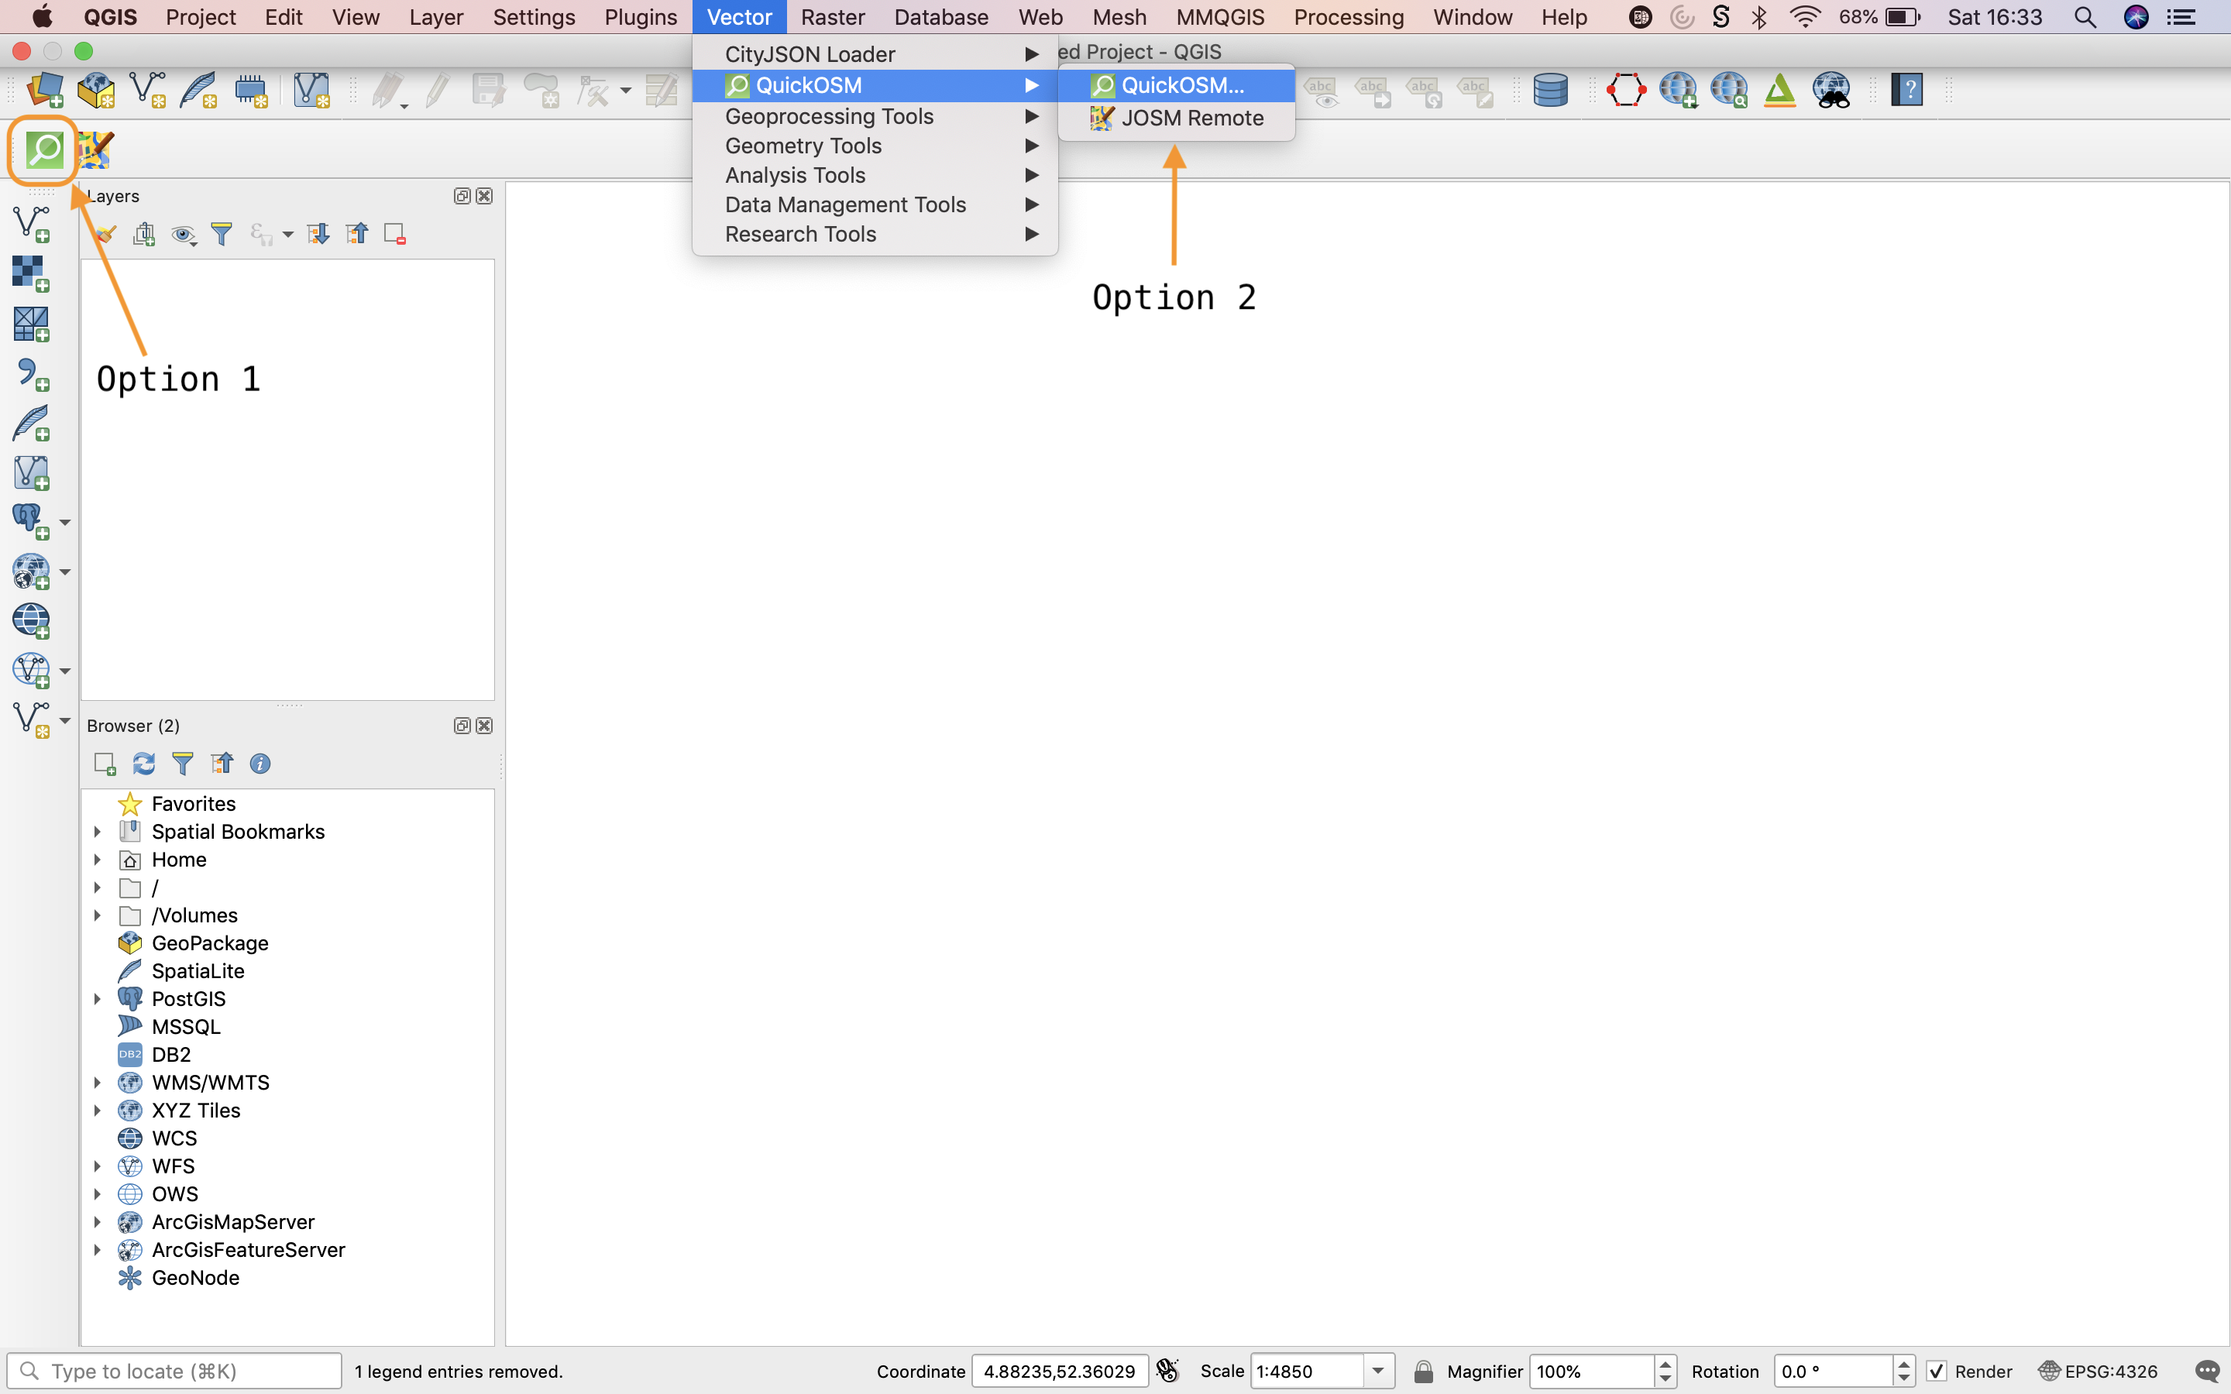The width and height of the screenshot is (2231, 1394).
Task: Toggle the Browser panel filter icon
Action: (183, 763)
